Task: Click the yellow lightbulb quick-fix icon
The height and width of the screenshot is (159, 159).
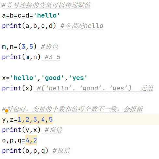Action: point(7,112)
